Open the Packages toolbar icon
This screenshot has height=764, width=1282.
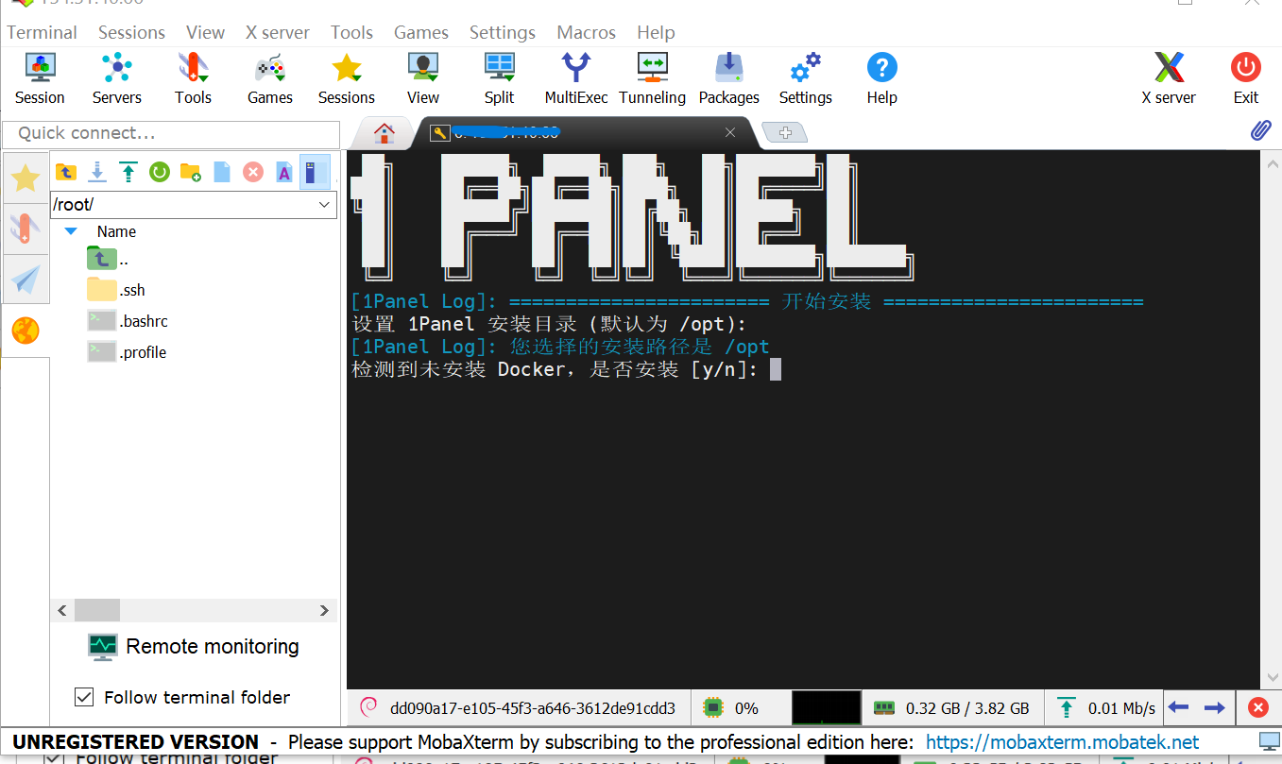click(728, 77)
